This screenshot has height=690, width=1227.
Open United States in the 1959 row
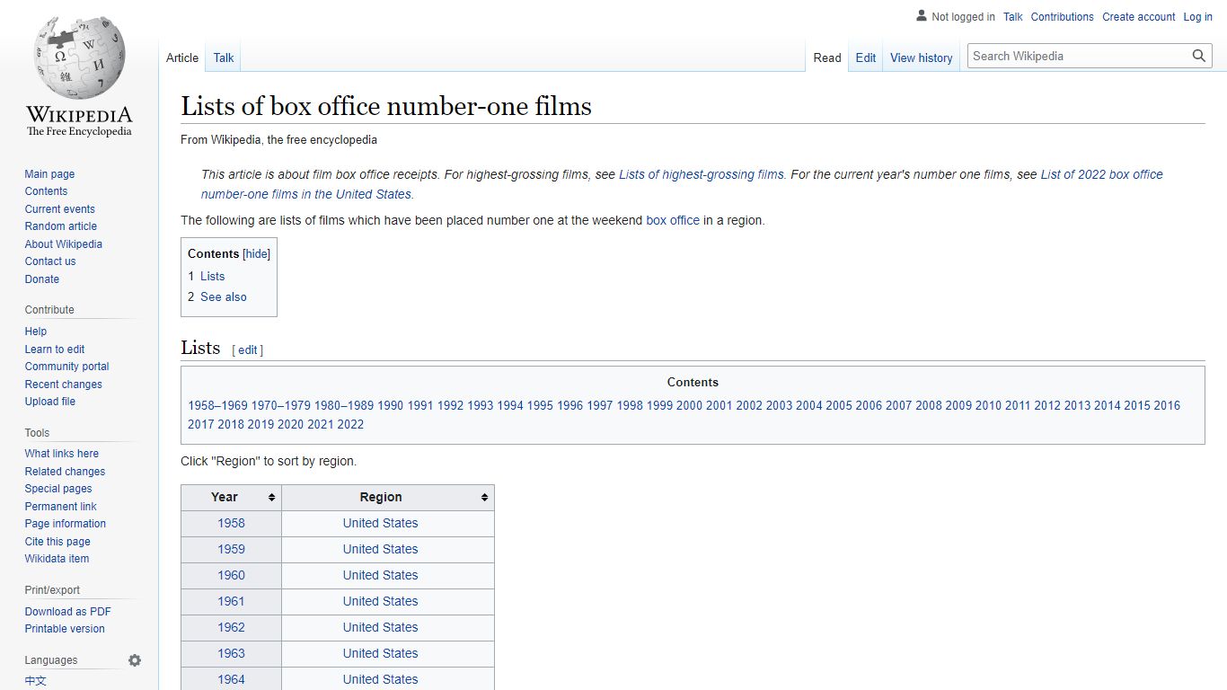(x=380, y=550)
